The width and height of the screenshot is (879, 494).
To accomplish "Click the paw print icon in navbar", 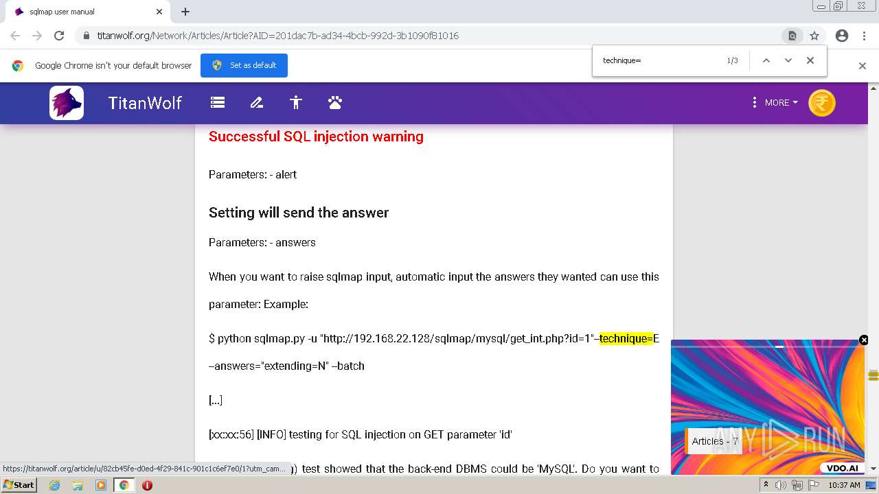I will coord(335,103).
